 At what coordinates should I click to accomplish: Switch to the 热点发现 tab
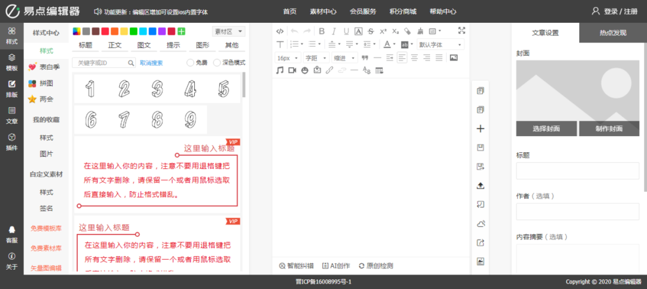coord(613,33)
